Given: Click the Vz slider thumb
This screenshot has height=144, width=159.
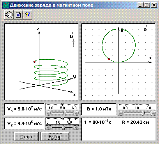Looking at the screenshot, I should pos(63,128).
